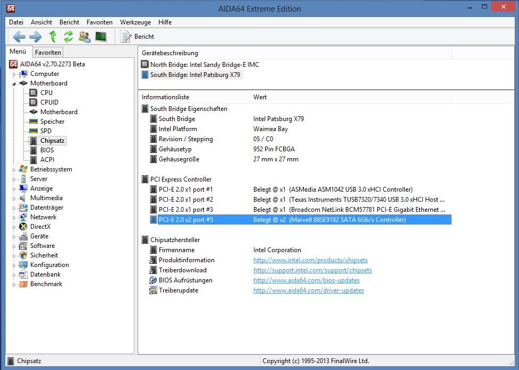Screen dimensions: 519x370
Task: Open the Werkzeuge menu
Action: click(135, 22)
